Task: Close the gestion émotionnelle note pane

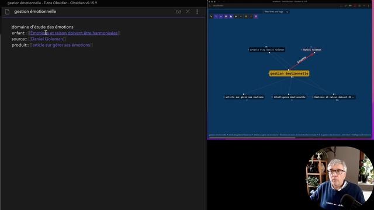Action: click(188, 12)
